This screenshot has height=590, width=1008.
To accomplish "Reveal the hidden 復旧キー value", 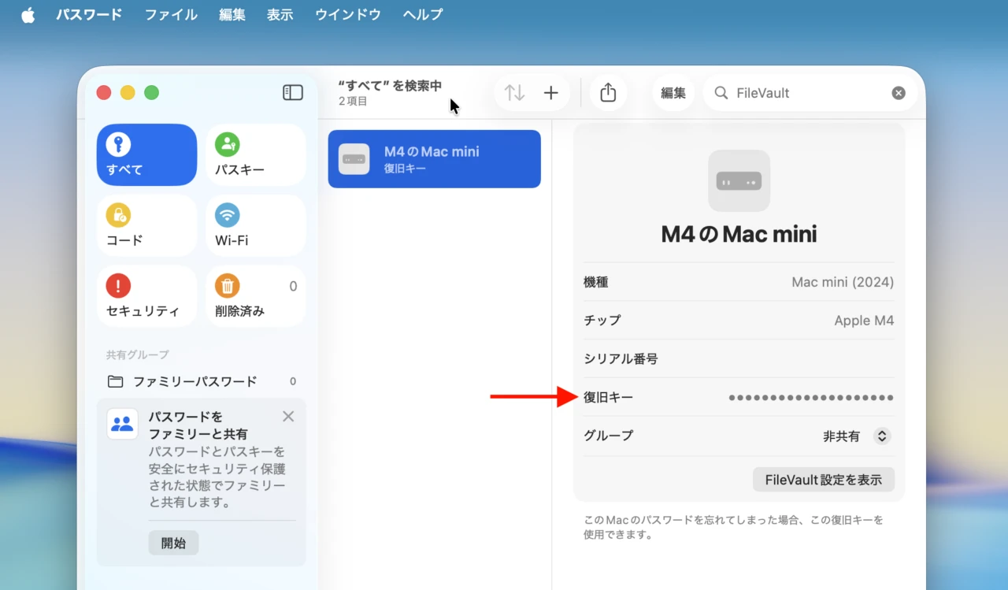I will click(810, 397).
